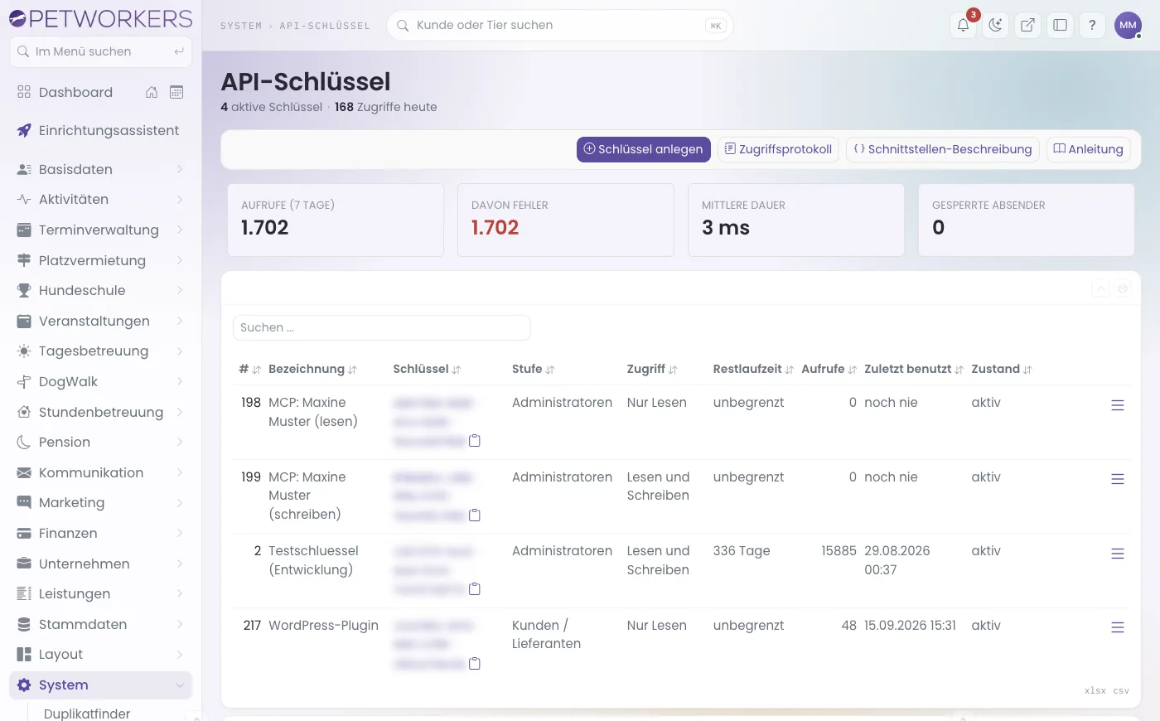The width and height of the screenshot is (1160, 721).
Task: Open Schnittstellen-Beschreibung
Action: click(943, 149)
